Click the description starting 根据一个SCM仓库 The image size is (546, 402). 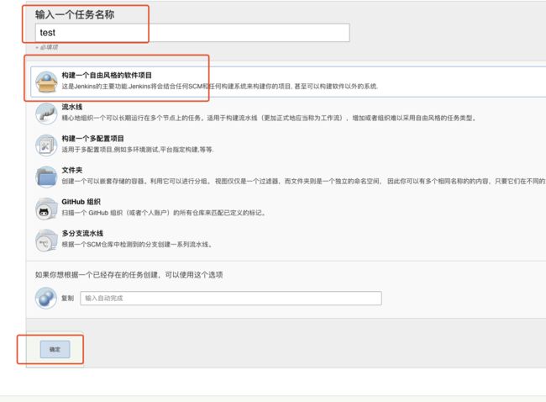click(137, 245)
